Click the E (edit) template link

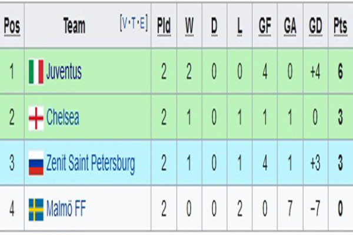(x=142, y=23)
